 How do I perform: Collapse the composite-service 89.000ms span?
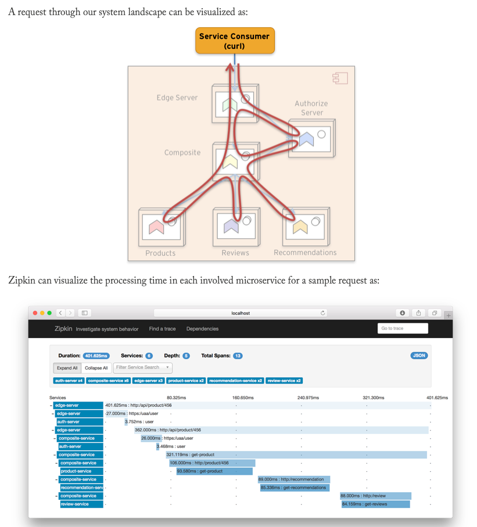click(x=56, y=479)
